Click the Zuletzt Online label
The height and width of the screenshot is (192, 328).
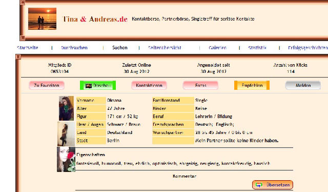pos(137,65)
